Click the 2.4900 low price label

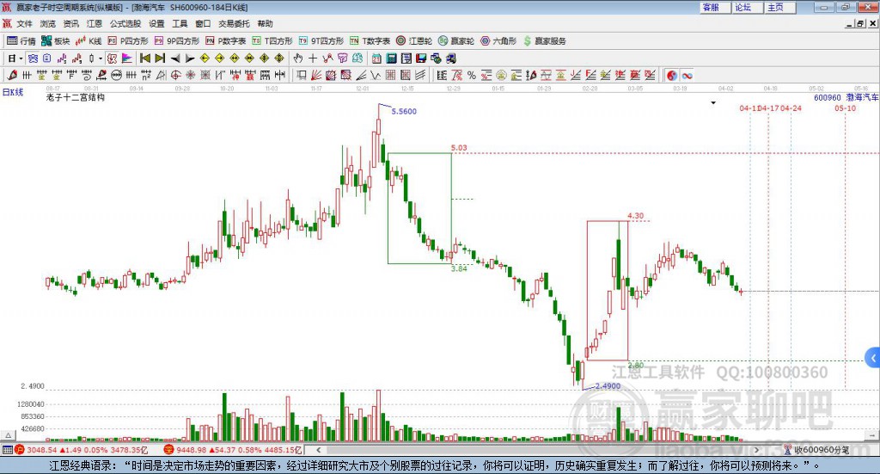click(x=608, y=386)
